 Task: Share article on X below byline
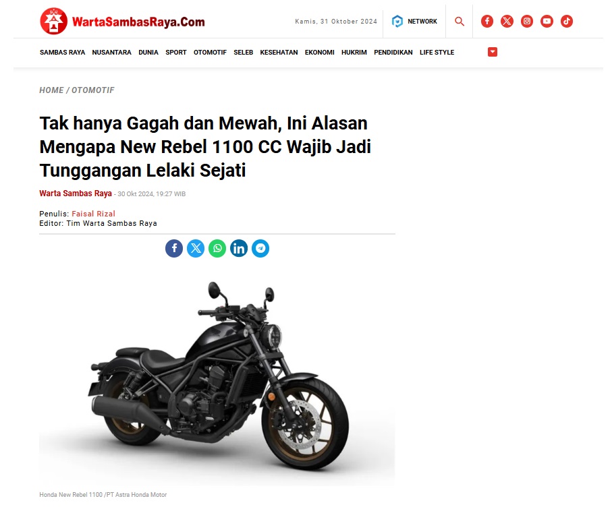(x=196, y=248)
